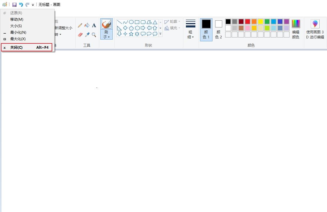Select the Pencil tool

click(80, 25)
